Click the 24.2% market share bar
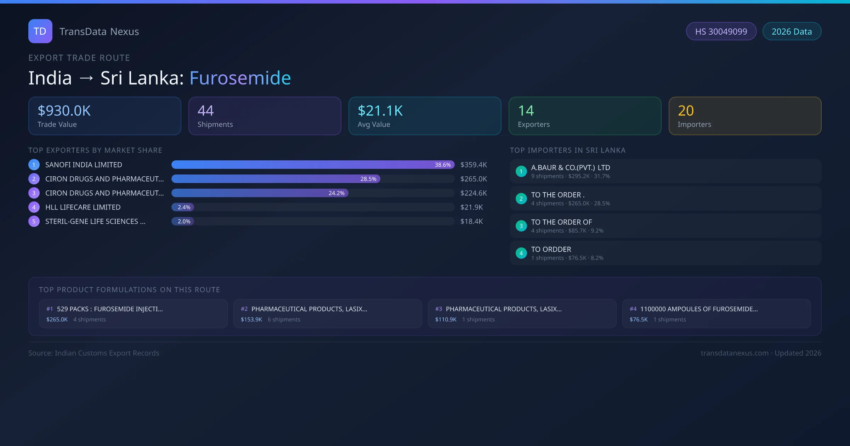850x446 pixels. 260,193
